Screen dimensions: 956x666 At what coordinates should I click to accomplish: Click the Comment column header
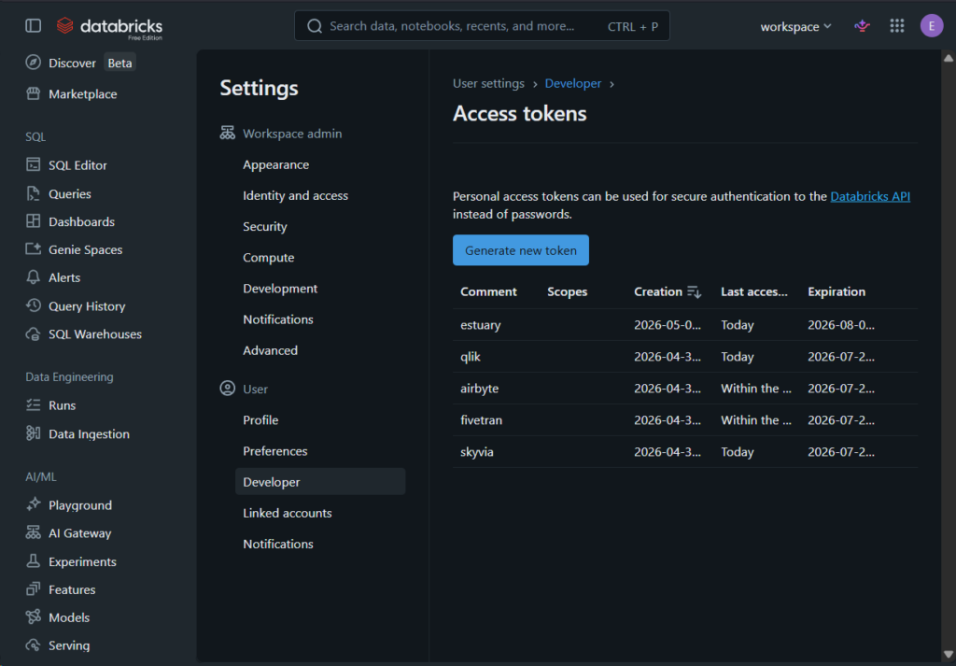(x=488, y=292)
